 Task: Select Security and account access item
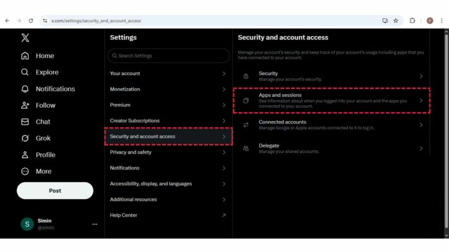[x=169, y=136]
